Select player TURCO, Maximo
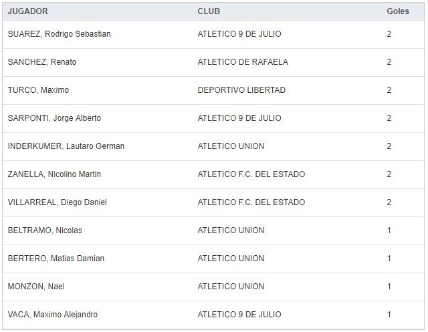 tap(38, 90)
